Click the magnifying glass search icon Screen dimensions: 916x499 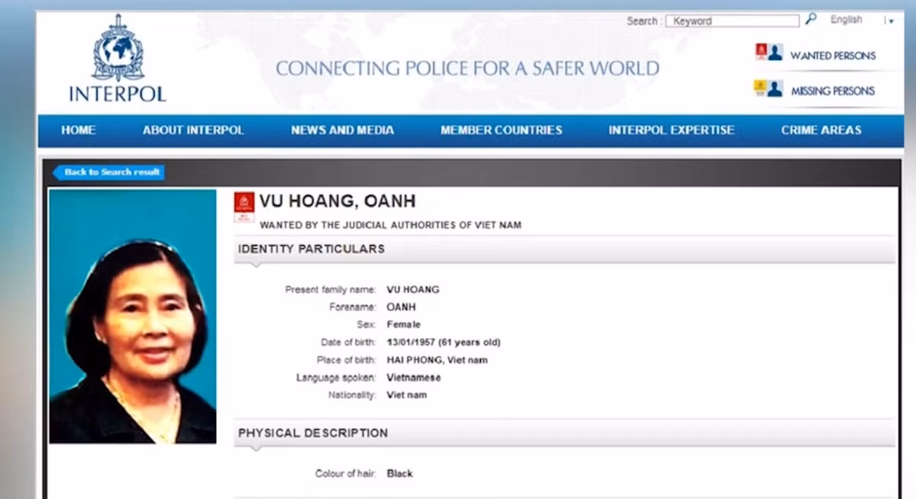pos(811,20)
